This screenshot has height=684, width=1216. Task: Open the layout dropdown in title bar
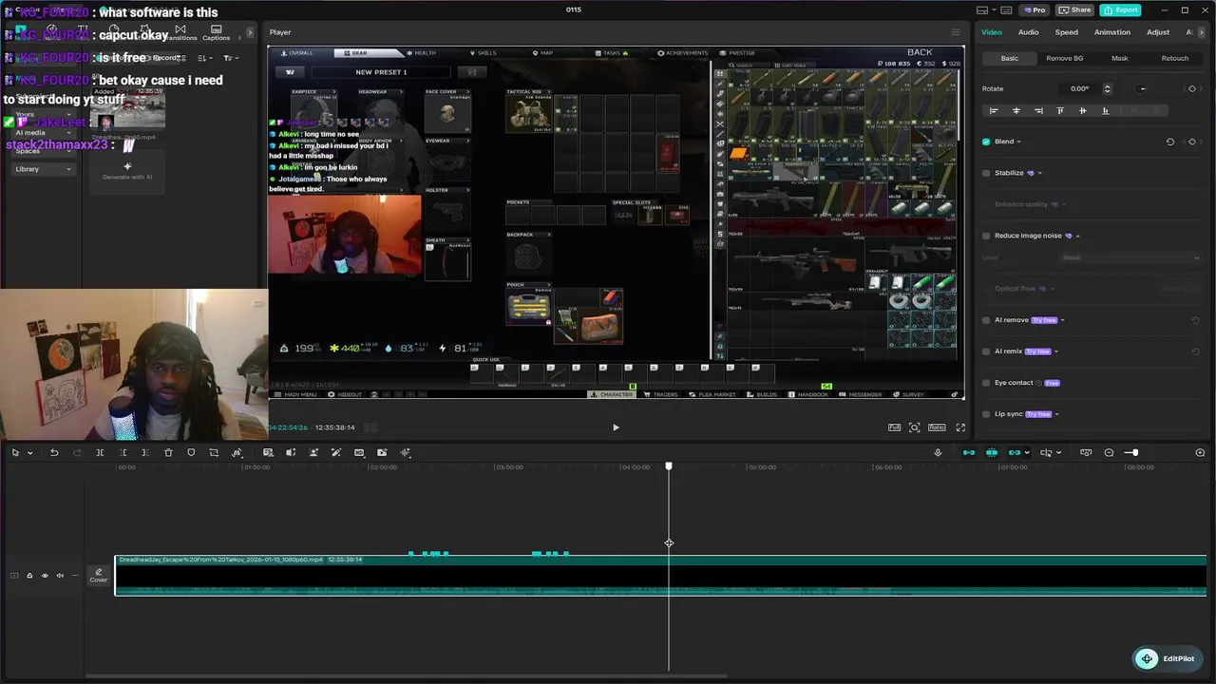pyautogui.click(x=994, y=9)
